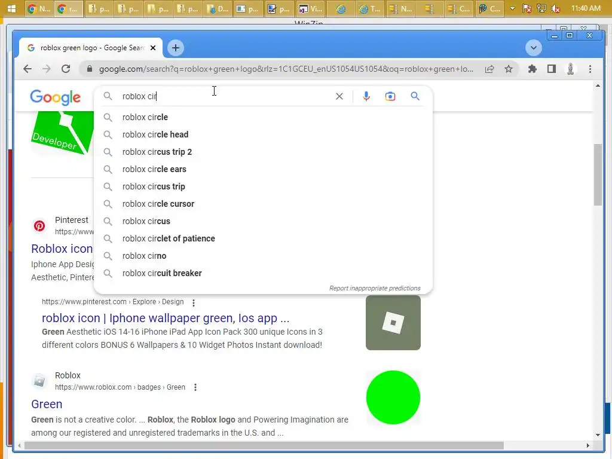The height and width of the screenshot is (459, 612).
Task: Click the 11:40 AM clock
Action: click(586, 8)
